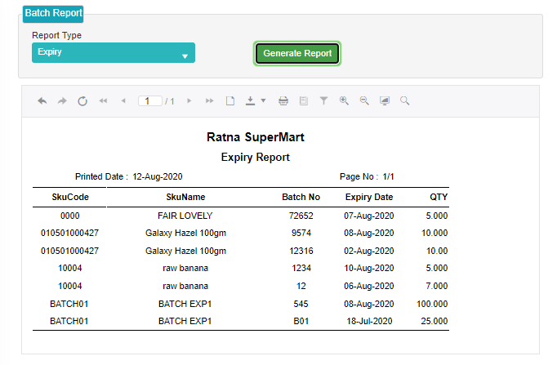Toggle full screen view icon
This screenshot has width=557, height=365.
click(x=385, y=100)
